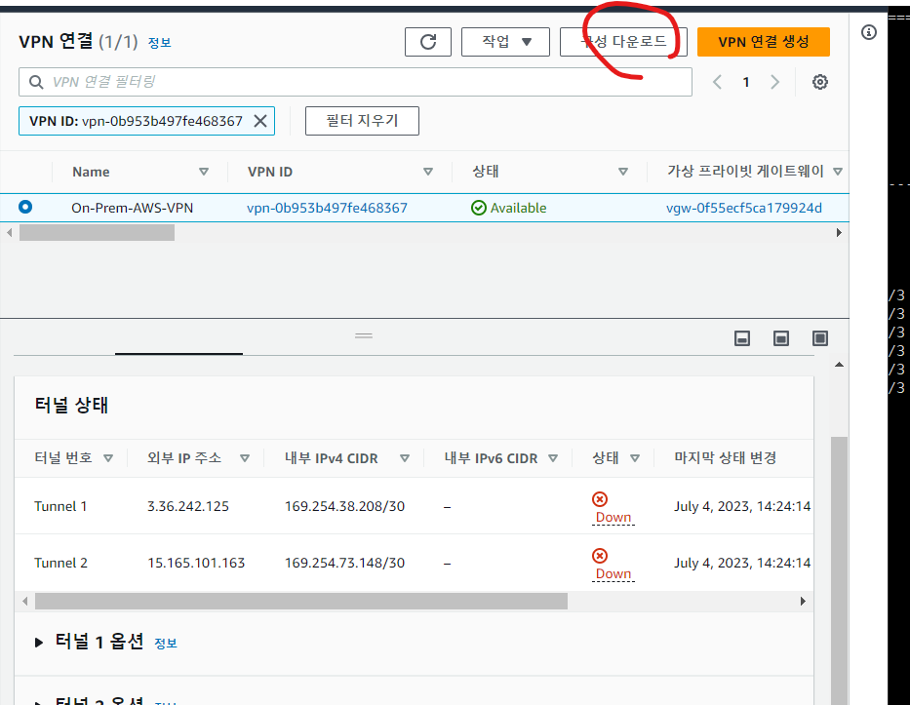Viewport: 910px width, 705px height.
Task: Click the 마지막 상태 변경 column header
Action: 725,458
